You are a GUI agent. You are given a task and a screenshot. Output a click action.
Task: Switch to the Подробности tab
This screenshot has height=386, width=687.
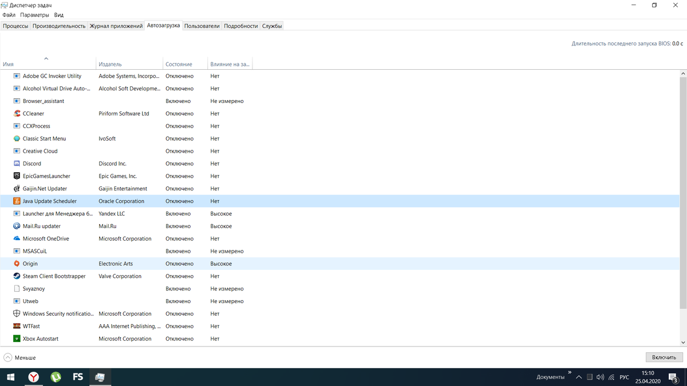[x=240, y=26]
